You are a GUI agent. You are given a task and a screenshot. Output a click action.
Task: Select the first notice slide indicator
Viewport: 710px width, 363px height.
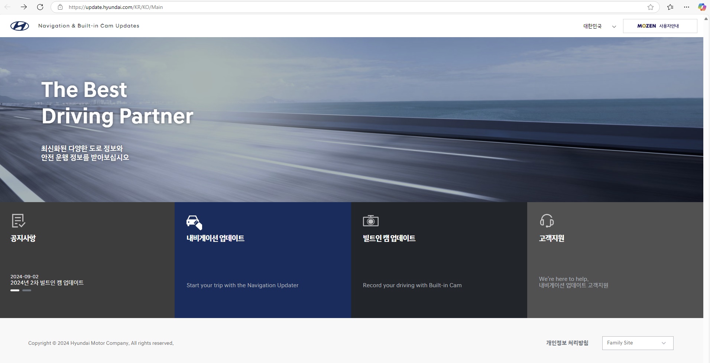(x=15, y=291)
